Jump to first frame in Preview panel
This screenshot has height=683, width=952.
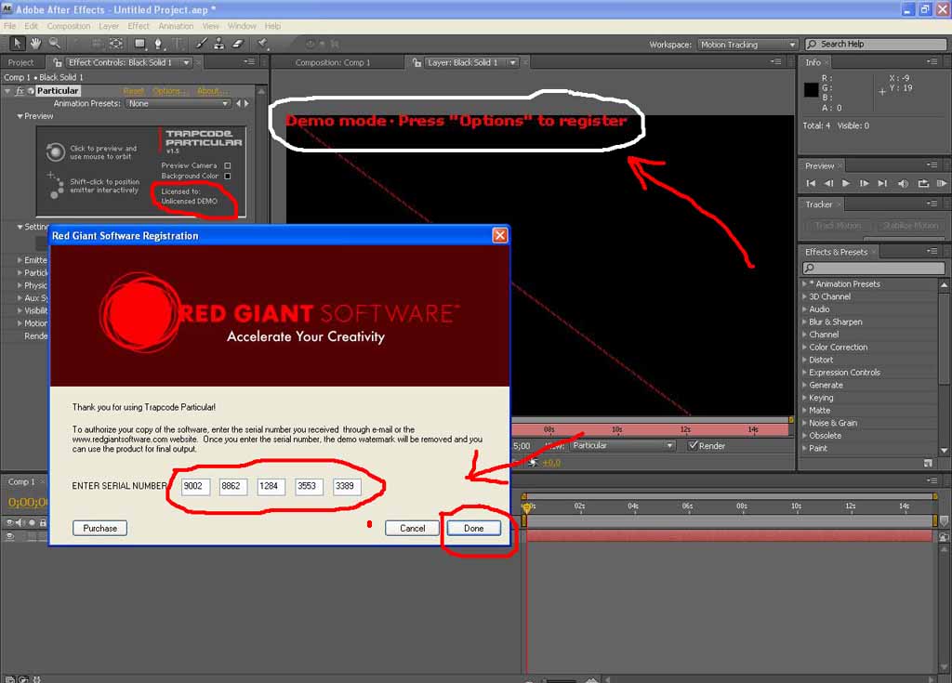click(x=811, y=184)
